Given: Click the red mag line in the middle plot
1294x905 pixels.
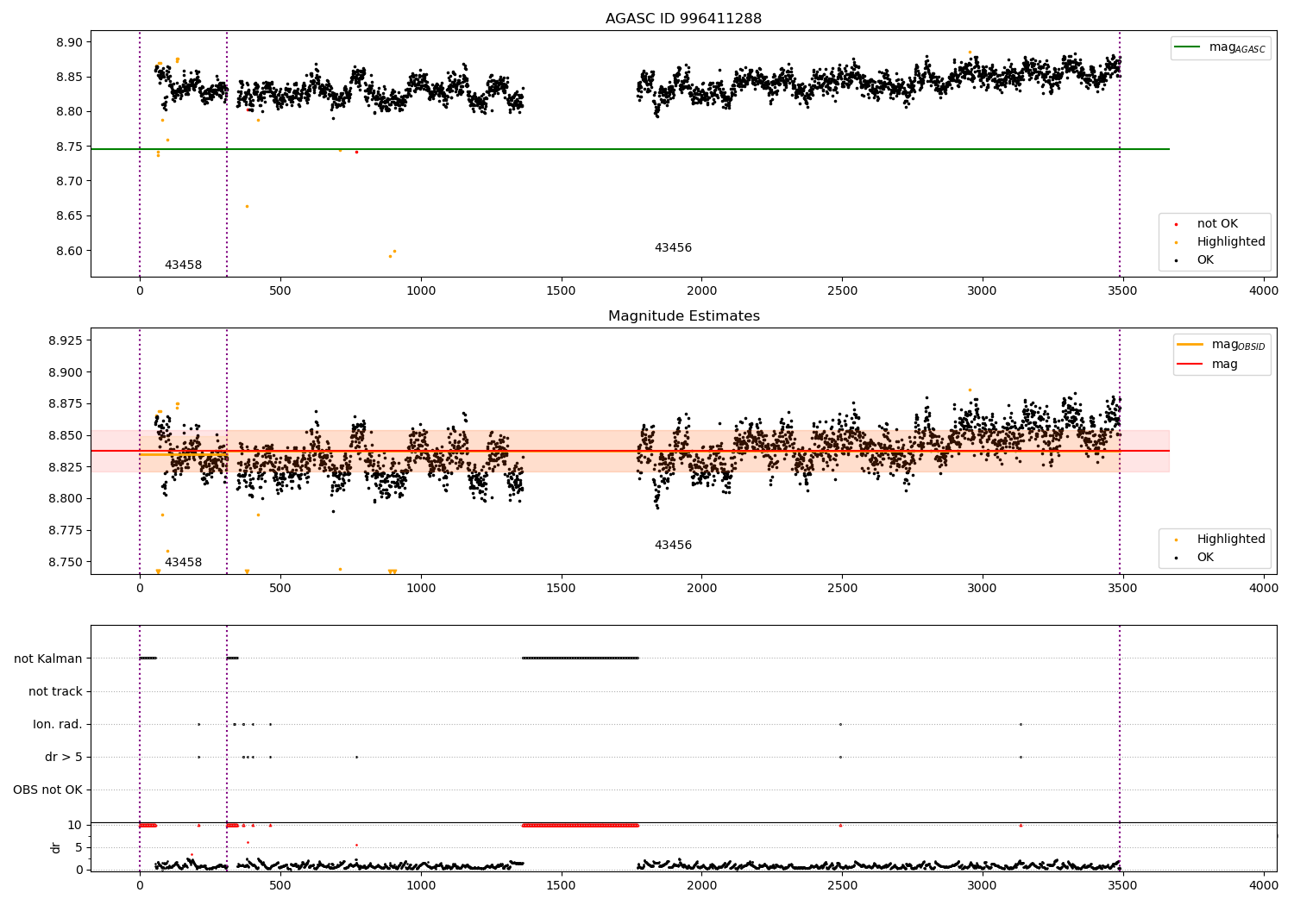Looking at the screenshot, I should pyautogui.click(x=630, y=451).
